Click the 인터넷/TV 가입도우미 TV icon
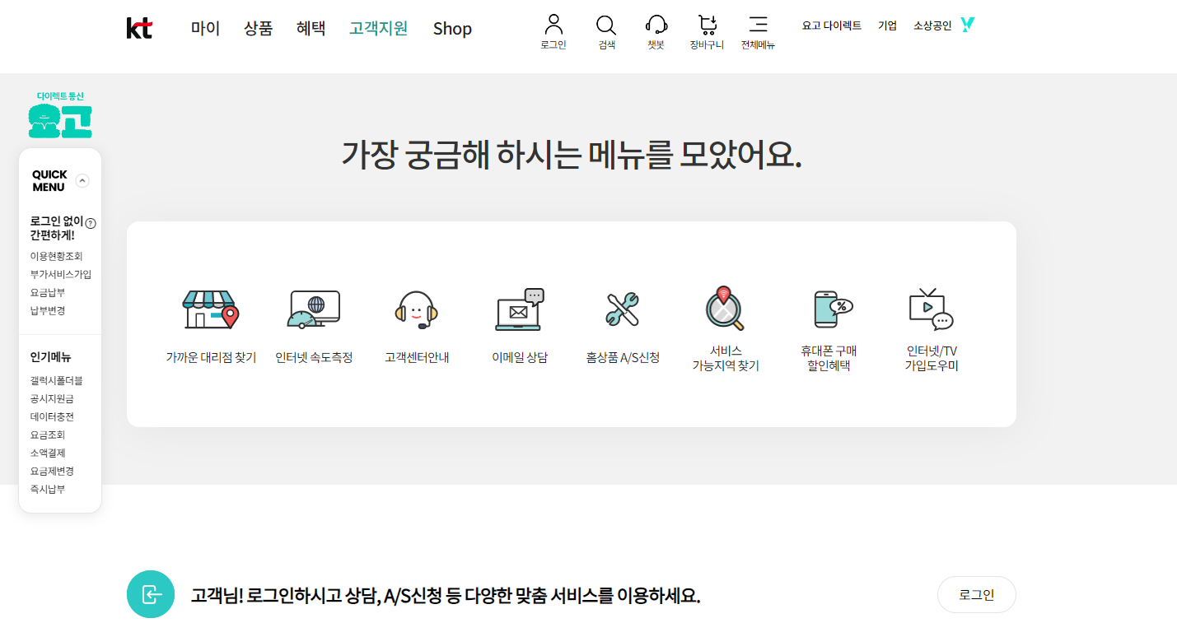The height and width of the screenshot is (623, 1177). point(932,309)
